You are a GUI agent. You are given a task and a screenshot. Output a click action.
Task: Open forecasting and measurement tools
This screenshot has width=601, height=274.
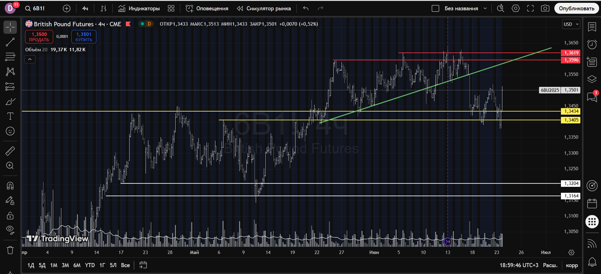tap(10, 87)
